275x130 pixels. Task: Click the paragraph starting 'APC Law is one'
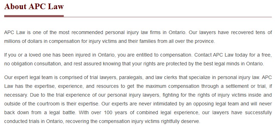tap(138, 37)
